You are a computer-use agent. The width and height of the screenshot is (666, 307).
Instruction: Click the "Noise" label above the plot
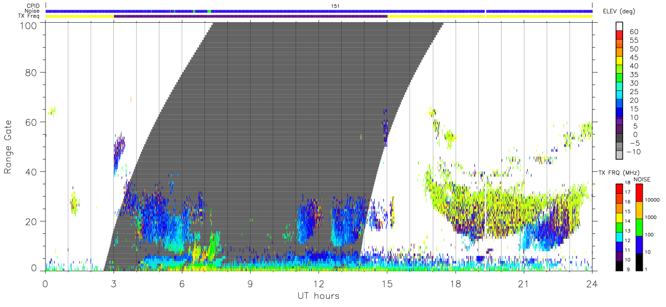(x=31, y=11)
